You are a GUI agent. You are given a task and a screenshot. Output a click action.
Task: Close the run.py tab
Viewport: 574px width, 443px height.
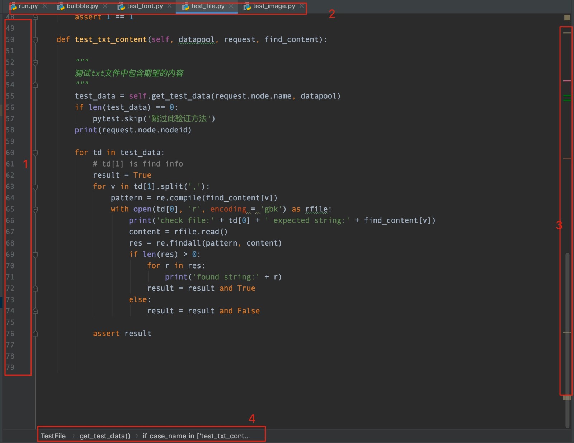tap(44, 6)
